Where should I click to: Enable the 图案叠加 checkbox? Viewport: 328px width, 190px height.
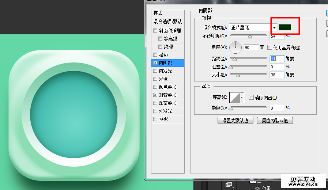[155, 103]
